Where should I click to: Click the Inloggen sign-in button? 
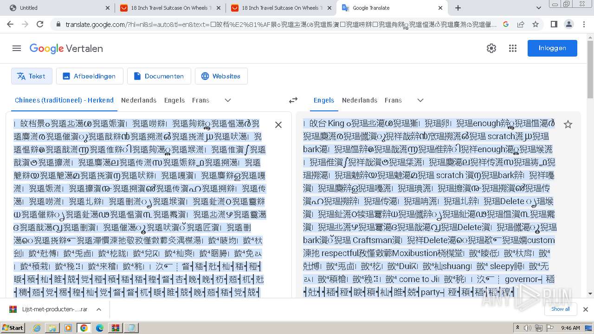pos(552,48)
